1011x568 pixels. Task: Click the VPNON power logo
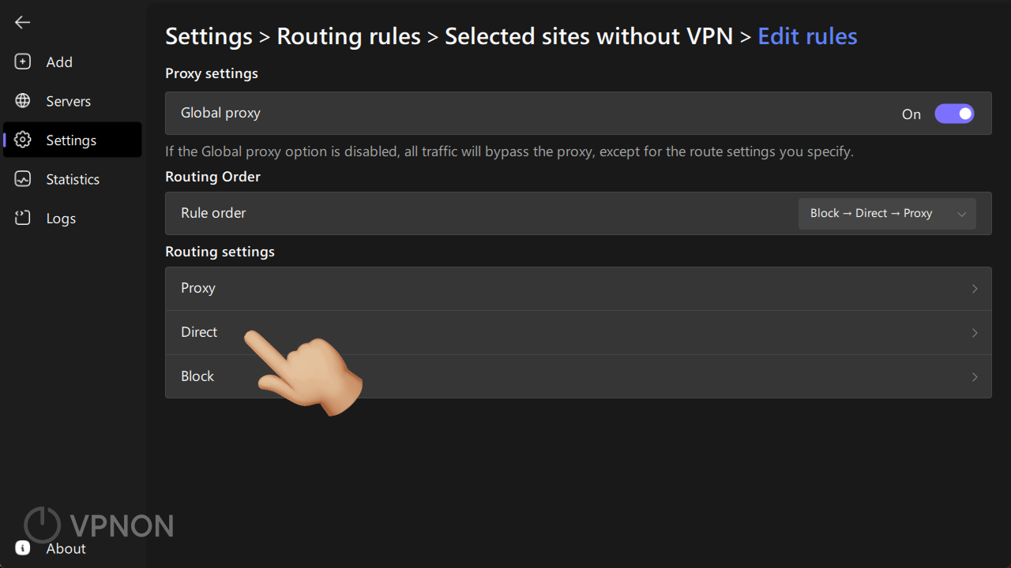click(x=41, y=524)
